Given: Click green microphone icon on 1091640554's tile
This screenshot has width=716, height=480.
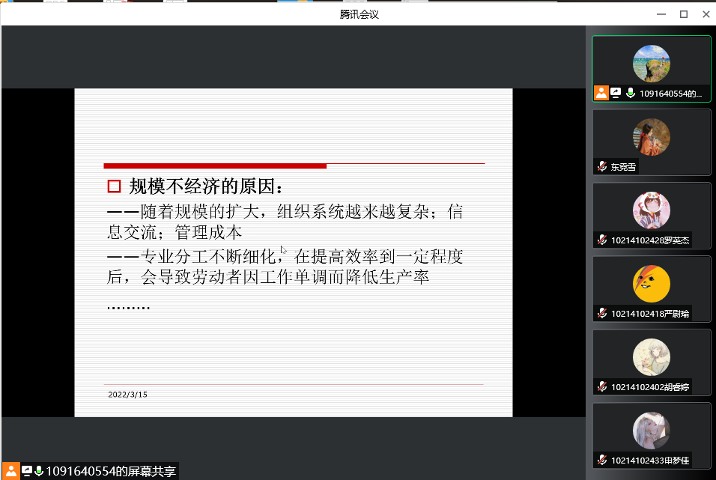Looking at the screenshot, I should click(631, 93).
